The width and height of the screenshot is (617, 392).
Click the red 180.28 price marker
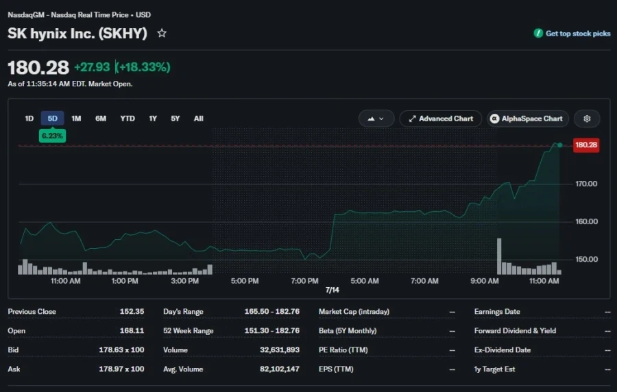click(586, 145)
